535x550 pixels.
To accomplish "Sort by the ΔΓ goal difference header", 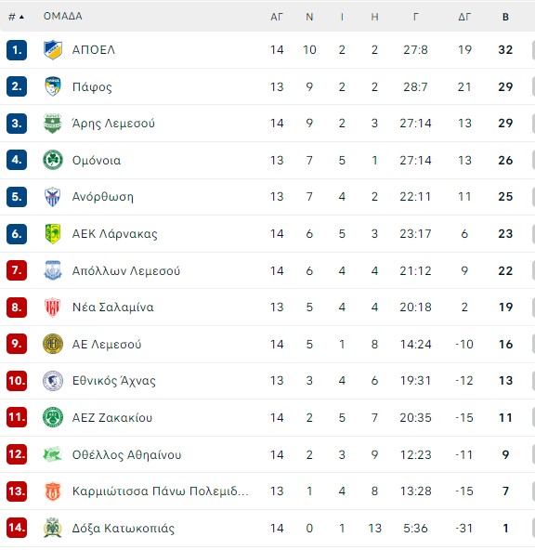I will pos(464,17).
